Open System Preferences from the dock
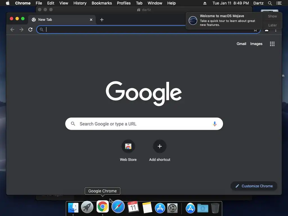 [172, 208]
